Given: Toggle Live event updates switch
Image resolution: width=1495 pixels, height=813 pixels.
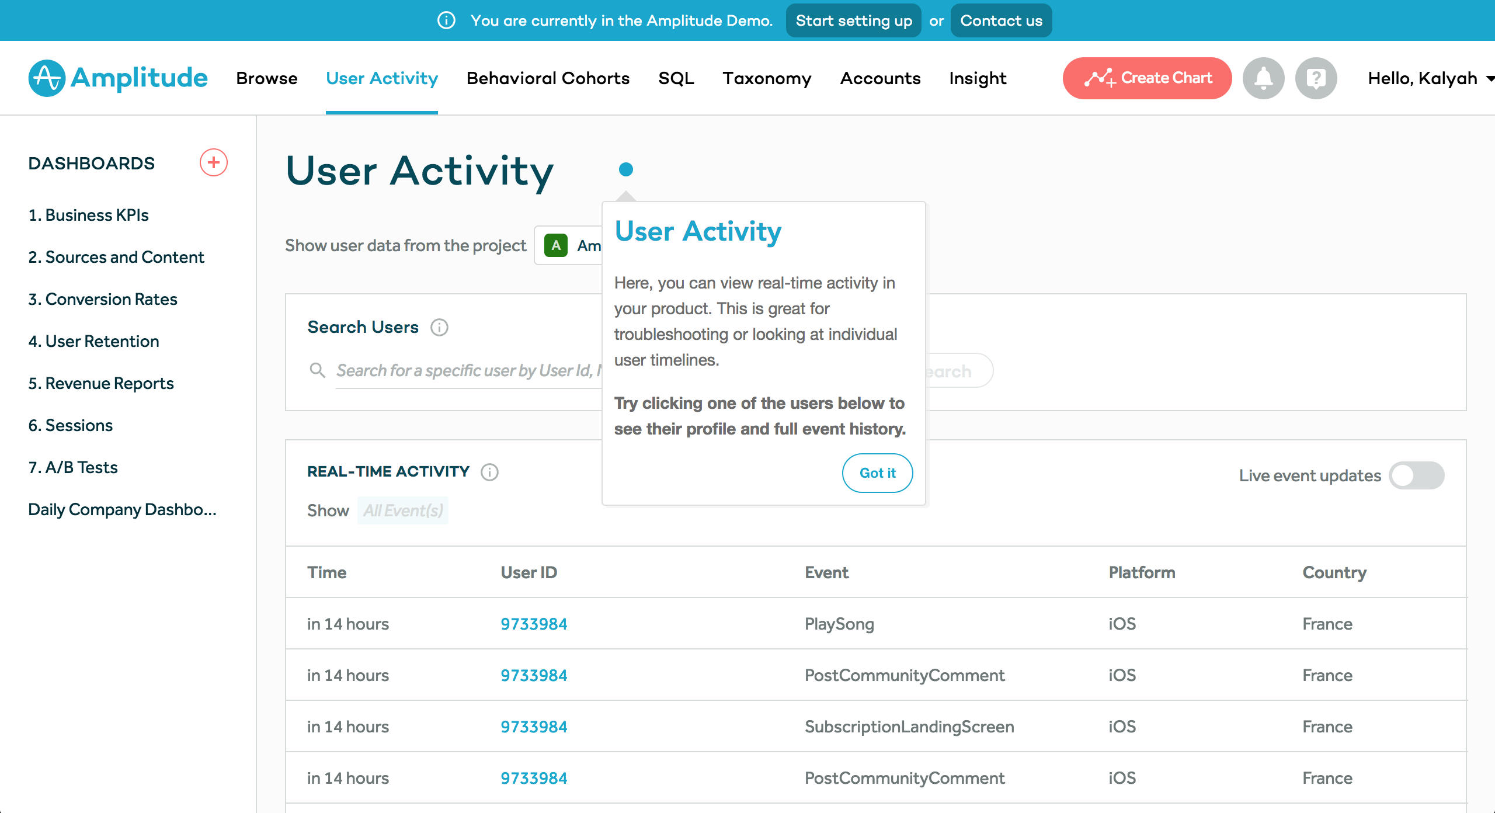Looking at the screenshot, I should [1417, 475].
